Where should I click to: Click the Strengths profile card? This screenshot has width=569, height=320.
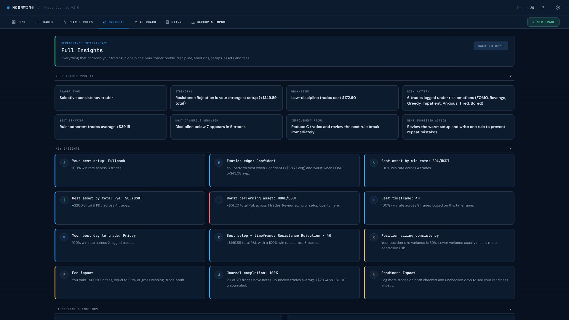click(226, 98)
